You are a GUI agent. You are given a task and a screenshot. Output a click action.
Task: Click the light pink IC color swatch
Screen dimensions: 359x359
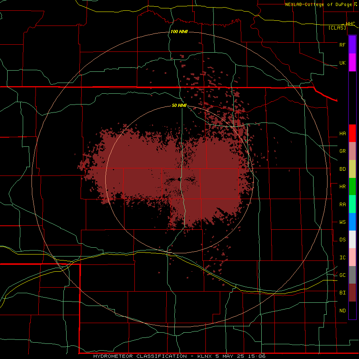tap(352, 257)
